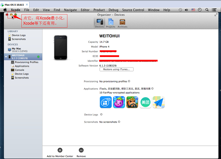The height and width of the screenshot is (159, 221).
Task: Open the Projects tab in Organizer
Action: 111,23
